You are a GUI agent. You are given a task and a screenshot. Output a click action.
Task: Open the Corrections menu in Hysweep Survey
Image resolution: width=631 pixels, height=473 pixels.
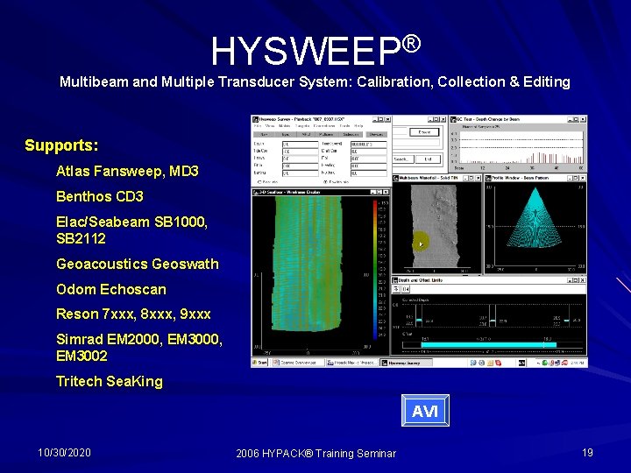324,126
